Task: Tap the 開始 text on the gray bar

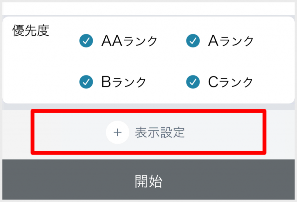Action: (x=148, y=181)
